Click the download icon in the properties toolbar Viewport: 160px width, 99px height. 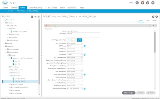(x=150, y=26)
